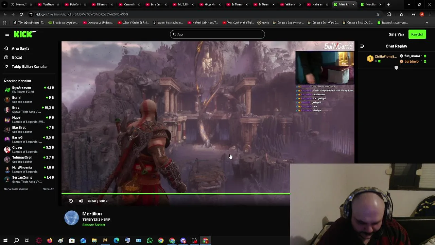Viewport: 435px width, 245px height.
Task: Click the Sadece Sohbet category link
Action: [94, 225]
